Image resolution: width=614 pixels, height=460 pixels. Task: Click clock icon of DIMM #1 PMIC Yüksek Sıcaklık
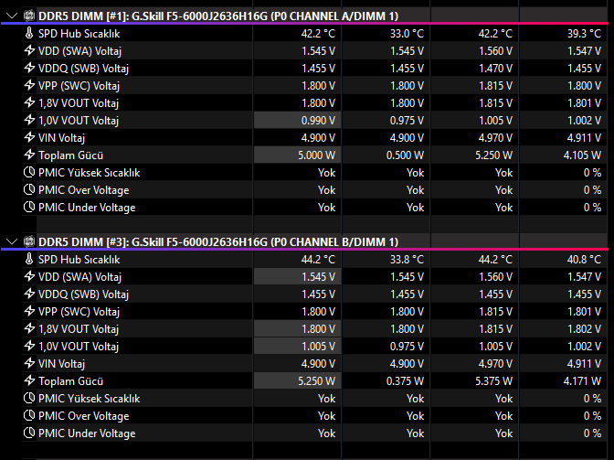coord(29,172)
